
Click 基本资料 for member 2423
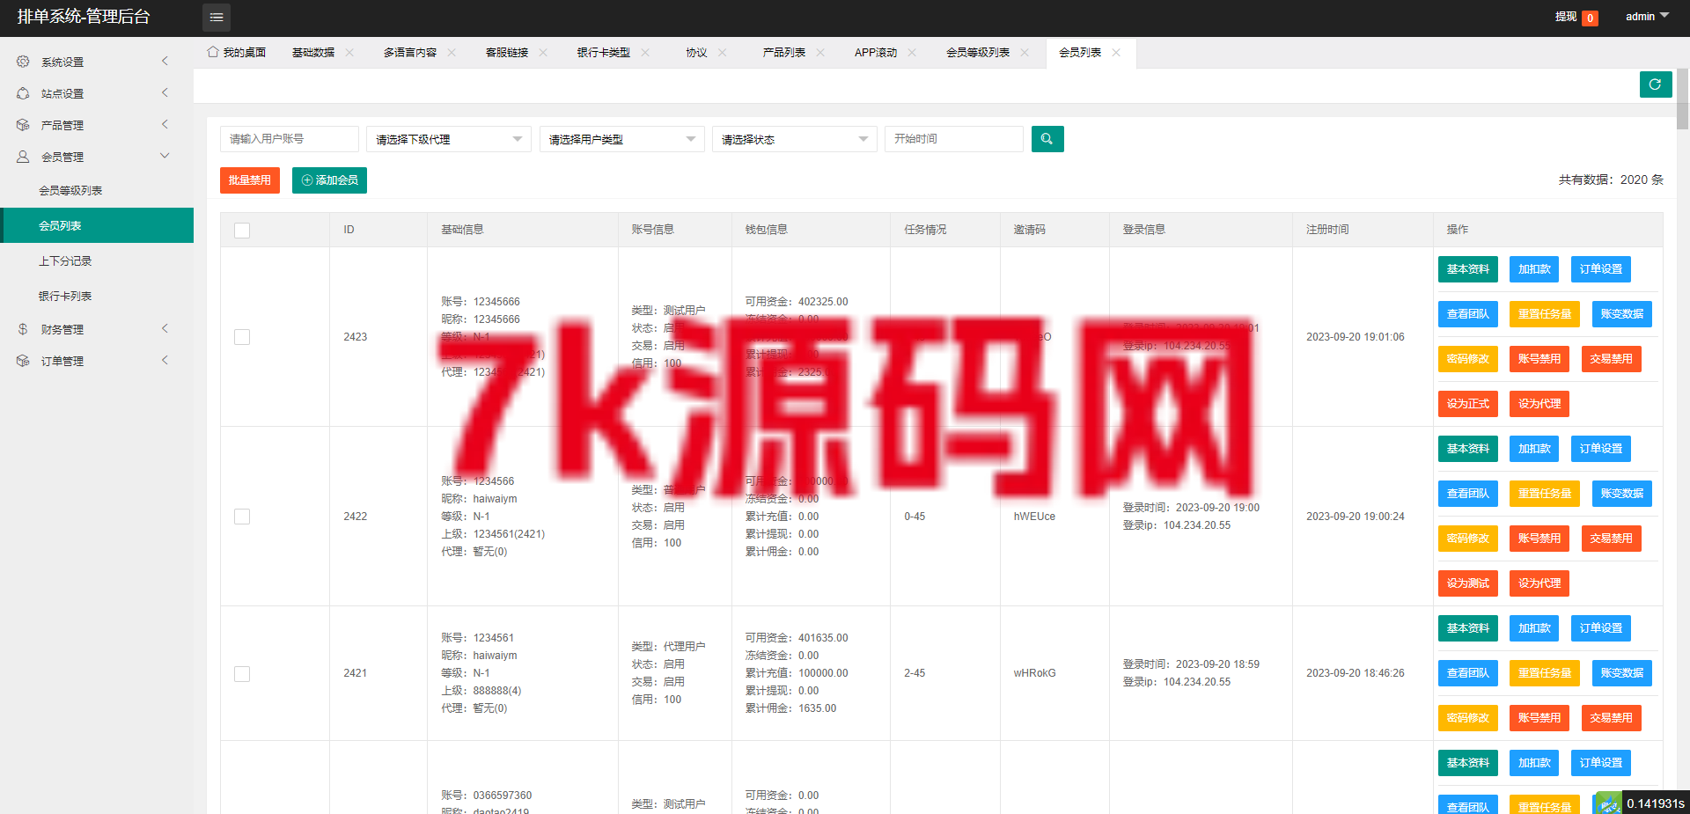tap(1468, 269)
